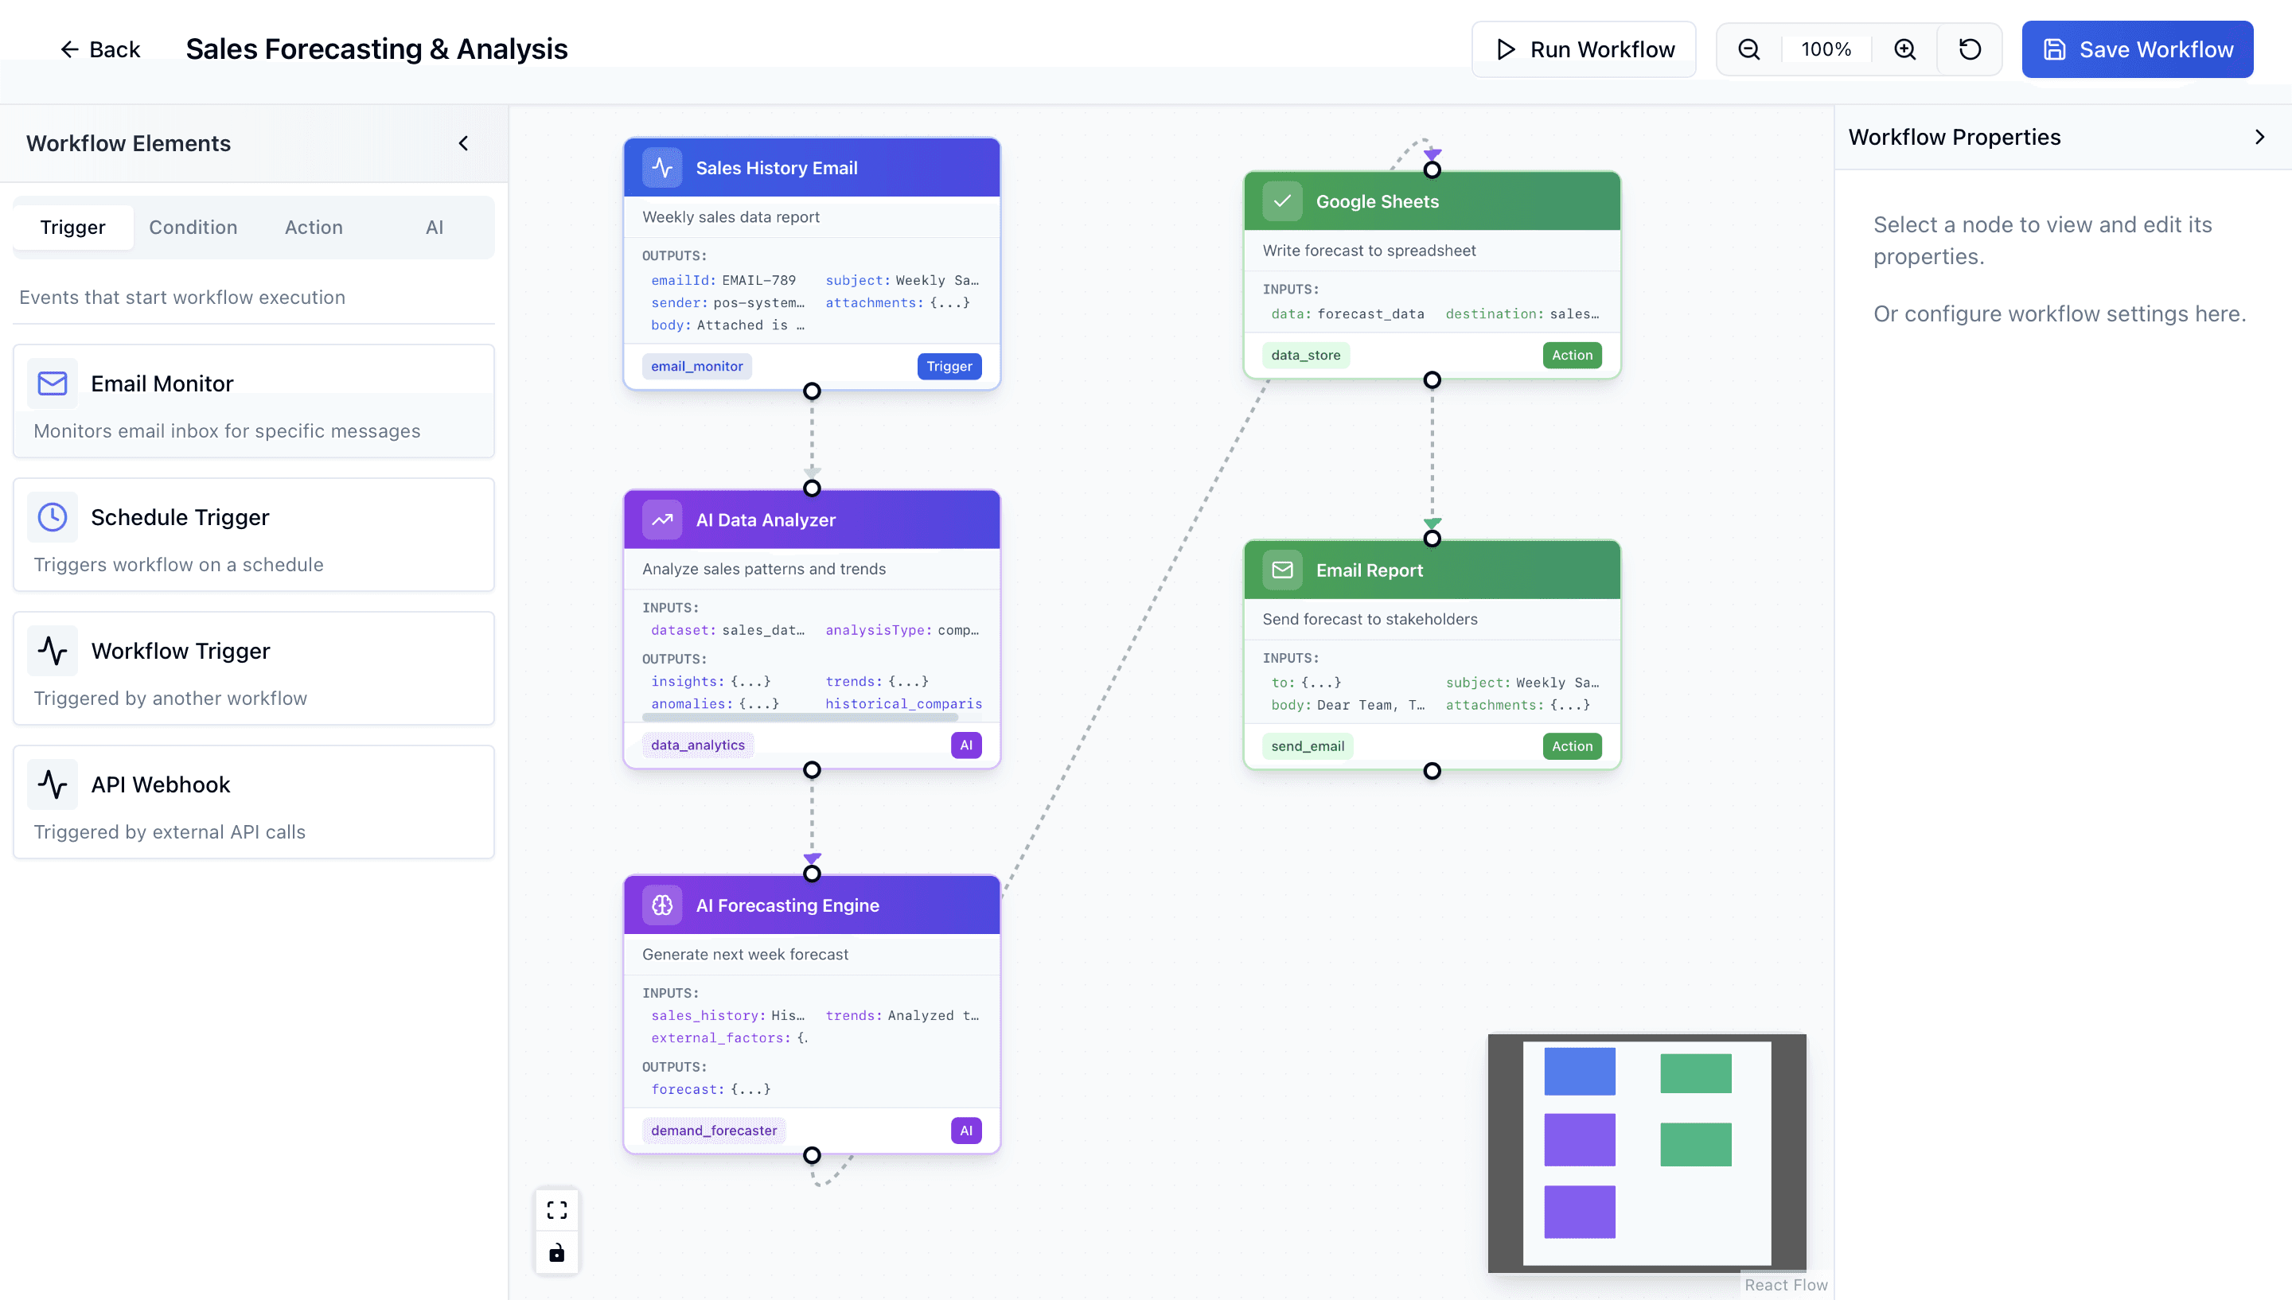Click the AI Forecasting Engine brain icon

pos(662,905)
